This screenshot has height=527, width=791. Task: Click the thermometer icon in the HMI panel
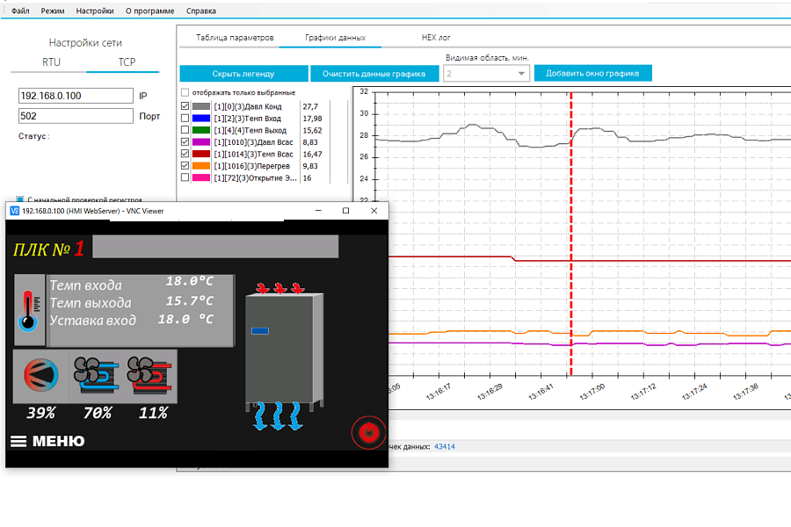pyautogui.click(x=29, y=310)
